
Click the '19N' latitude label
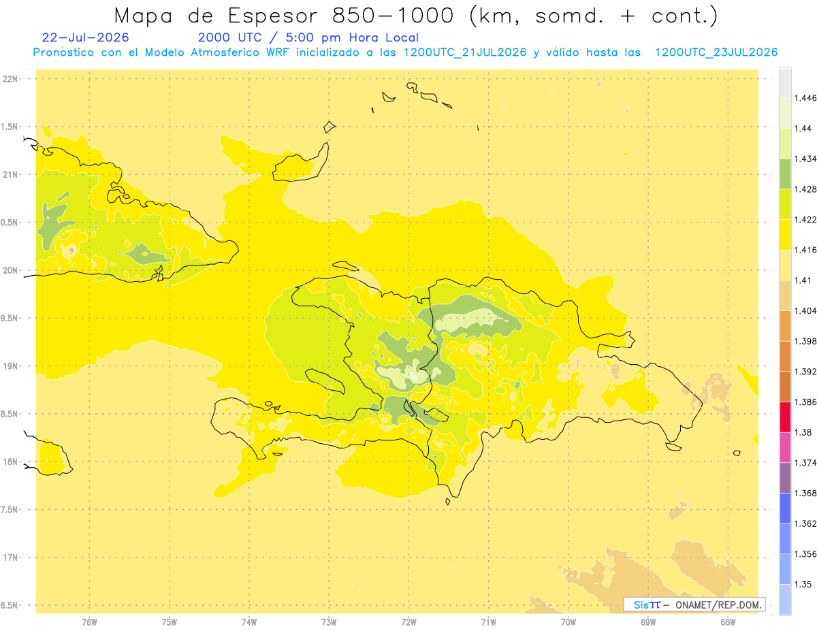click(x=10, y=366)
